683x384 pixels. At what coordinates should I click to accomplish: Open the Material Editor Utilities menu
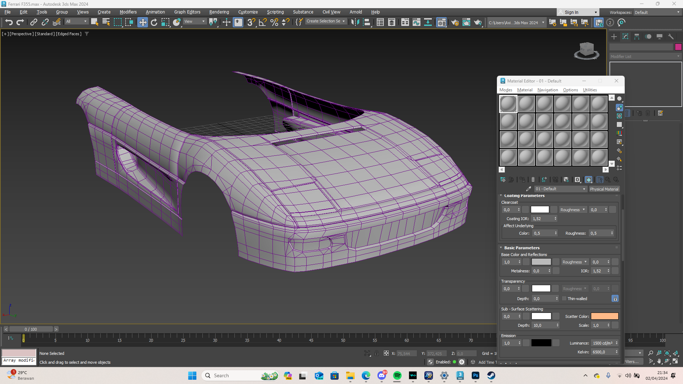(x=589, y=90)
